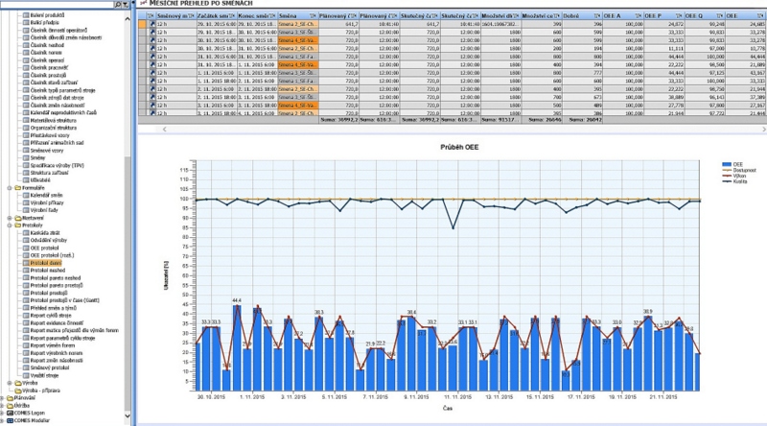This screenshot has width=767, height=426.
Task: Click the form icon beside Report cyklů stroje
Action: point(26,316)
